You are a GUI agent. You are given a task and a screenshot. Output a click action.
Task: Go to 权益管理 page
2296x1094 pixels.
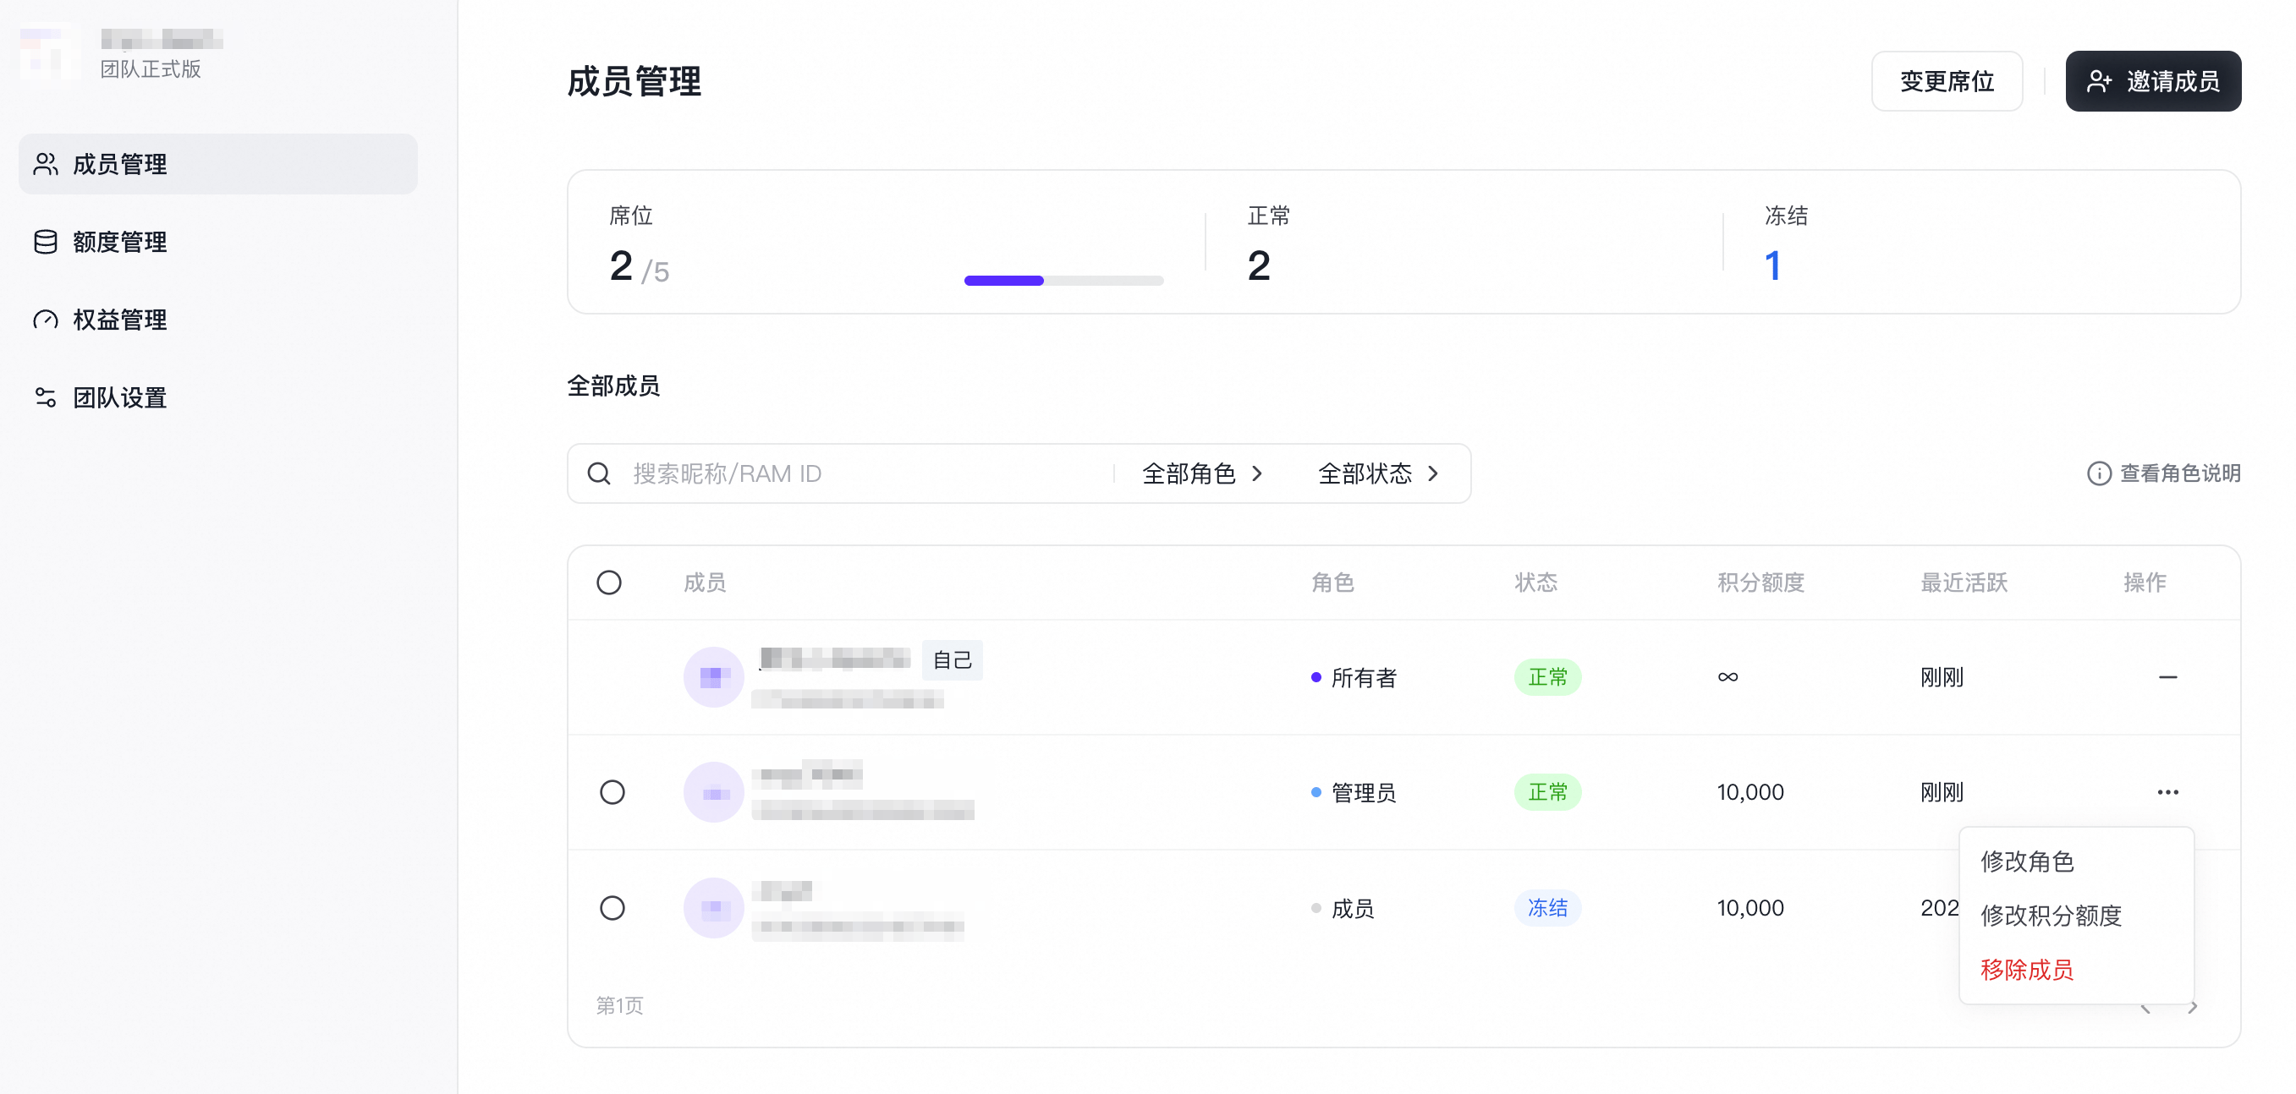tap(217, 320)
